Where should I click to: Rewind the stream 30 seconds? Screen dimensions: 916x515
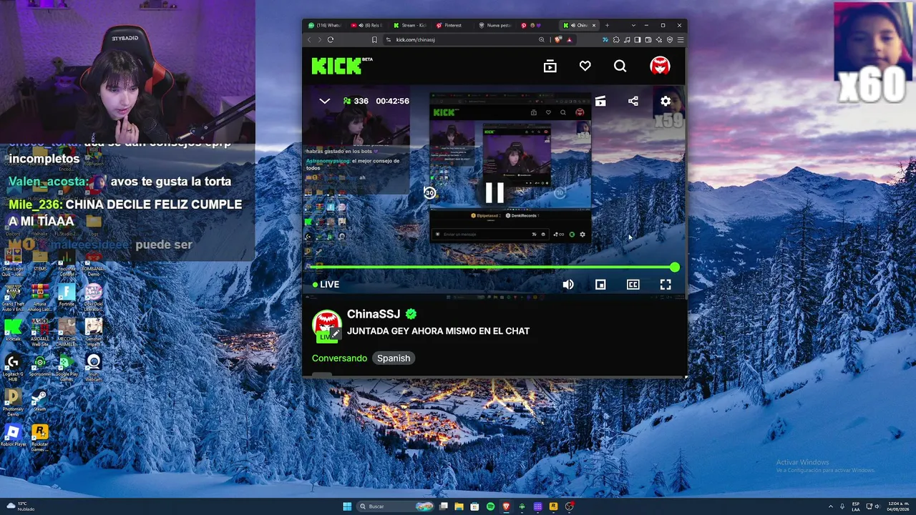click(x=429, y=192)
